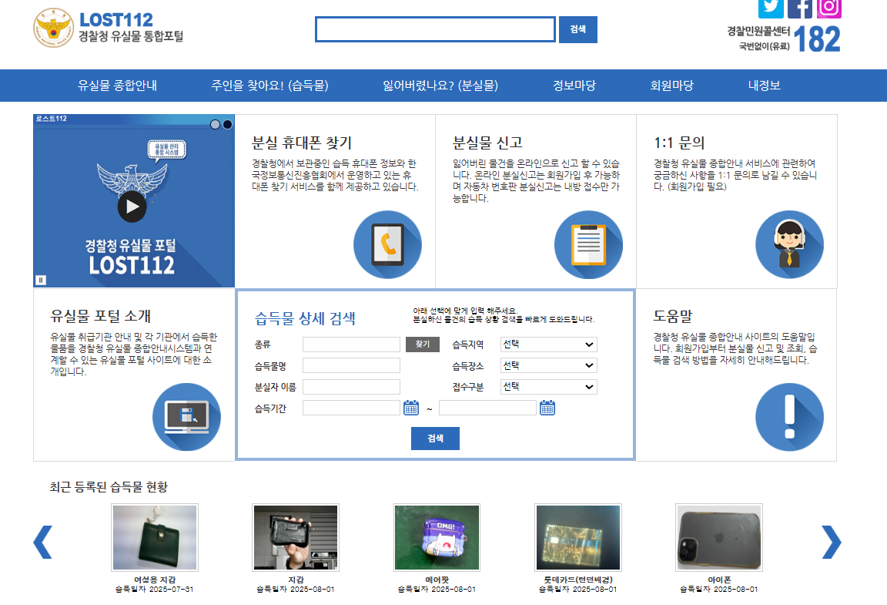Open the 주인을 찾아요! (습득물) menu
Image resolution: width=887 pixels, height=605 pixels.
(269, 86)
